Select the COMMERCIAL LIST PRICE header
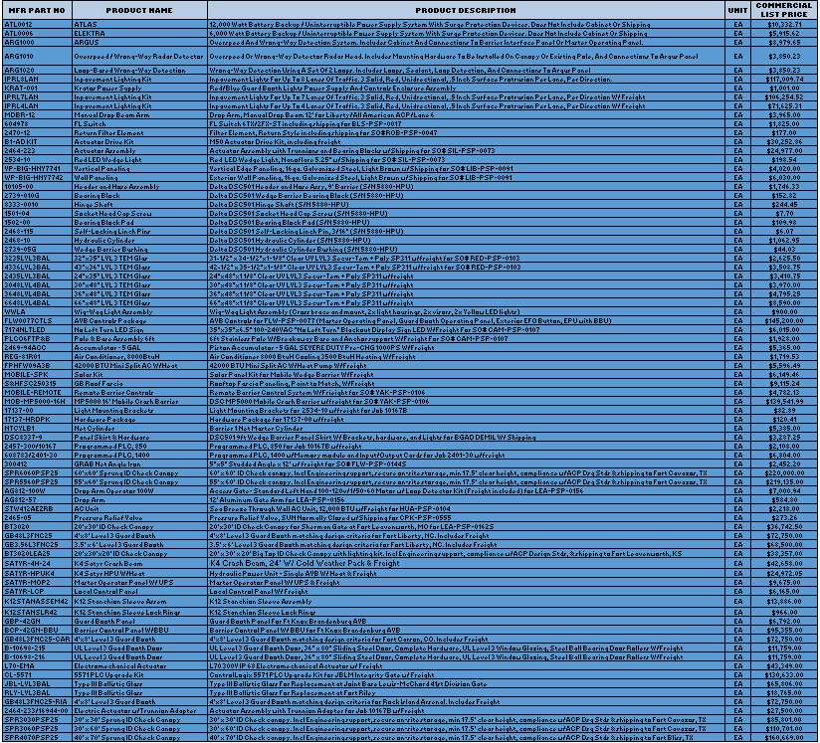The image size is (820, 743). point(784,11)
